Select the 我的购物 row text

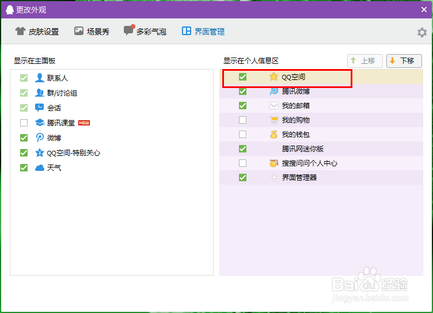point(296,120)
